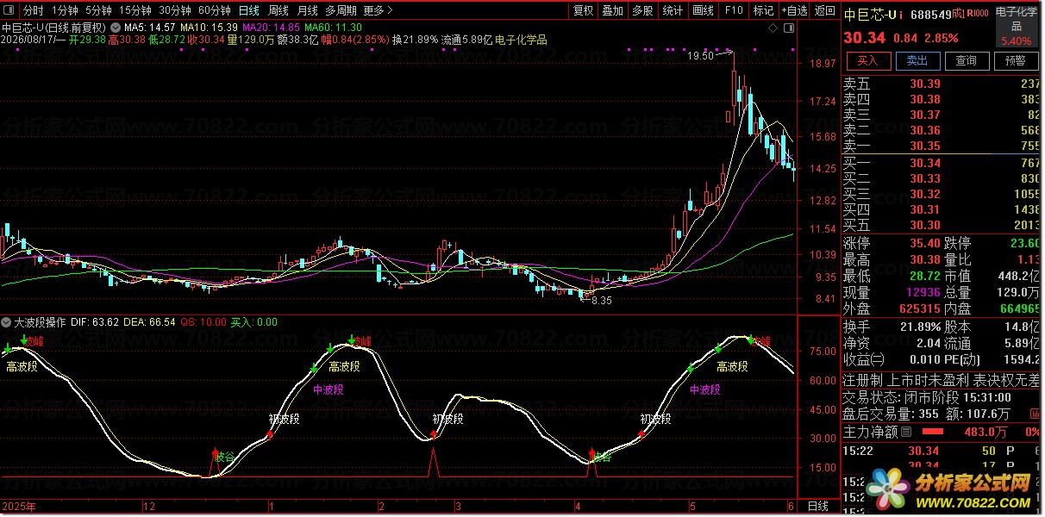The height and width of the screenshot is (517, 1045).
Task: Click the 标记 mark button
Action: tap(763, 11)
